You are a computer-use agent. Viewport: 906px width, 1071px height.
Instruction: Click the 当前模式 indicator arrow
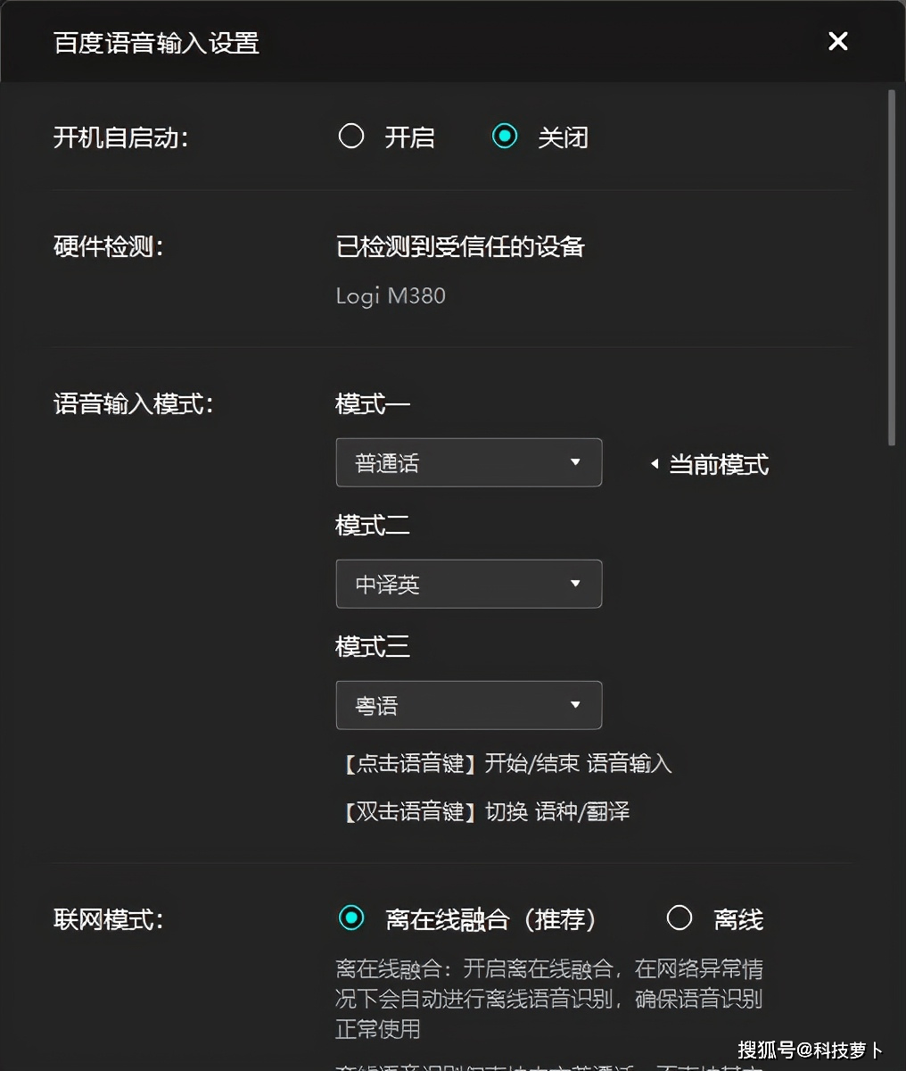tap(654, 464)
